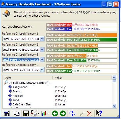Click the window resize grip corner

point(118,116)
